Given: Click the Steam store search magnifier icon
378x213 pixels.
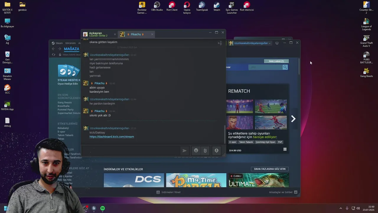Looking at the screenshot, I should [285, 67].
